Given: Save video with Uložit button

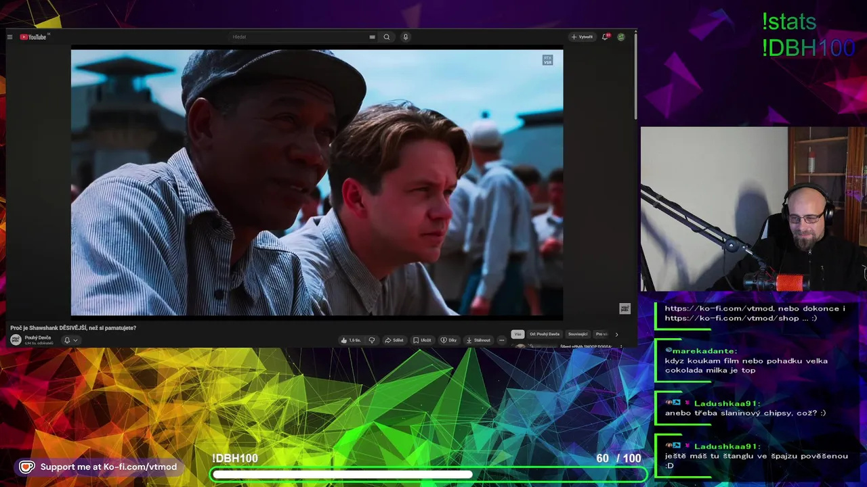Looking at the screenshot, I should coord(423,340).
